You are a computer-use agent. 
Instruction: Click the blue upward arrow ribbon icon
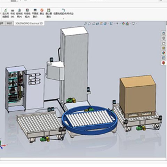(19, 10)
